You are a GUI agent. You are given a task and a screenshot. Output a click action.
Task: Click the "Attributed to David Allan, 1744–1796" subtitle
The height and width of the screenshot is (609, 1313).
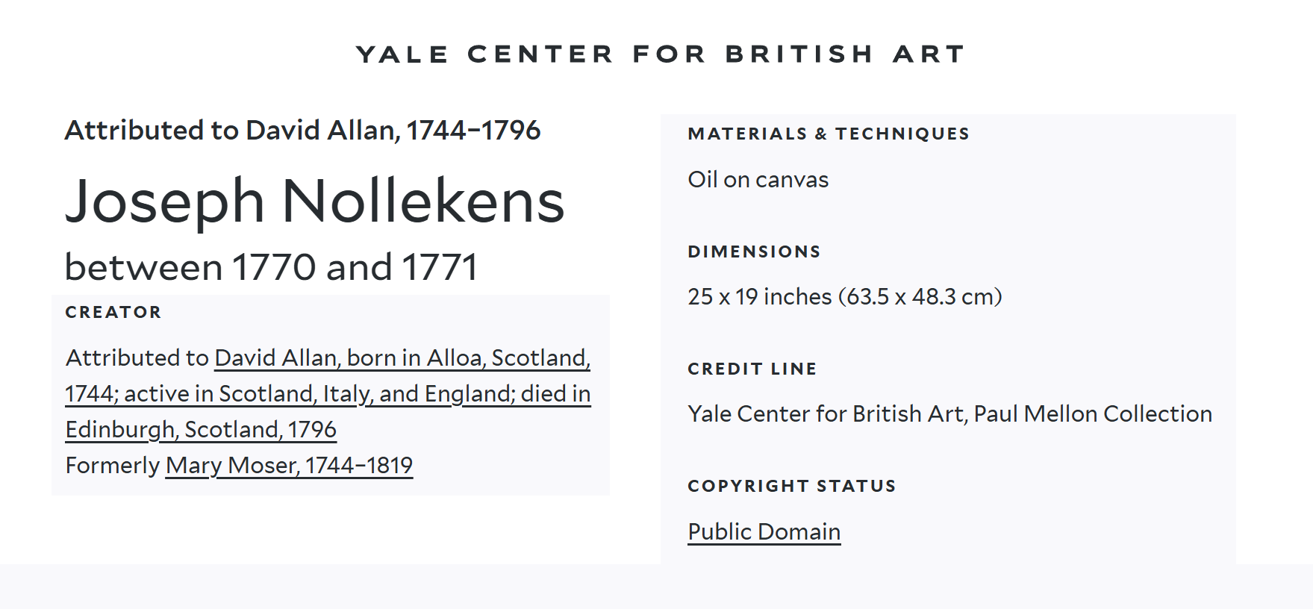tap(302, 131)
